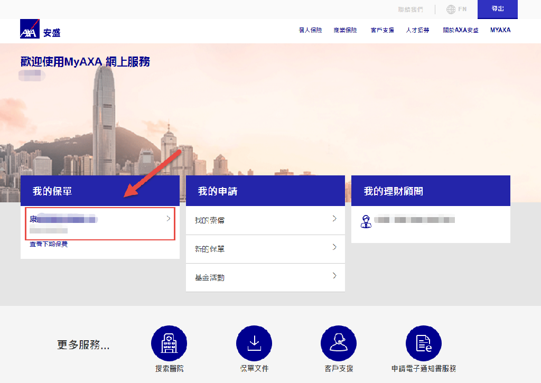
Task: Open the policy item chevron under 我的保單
Action: (169, 218)
